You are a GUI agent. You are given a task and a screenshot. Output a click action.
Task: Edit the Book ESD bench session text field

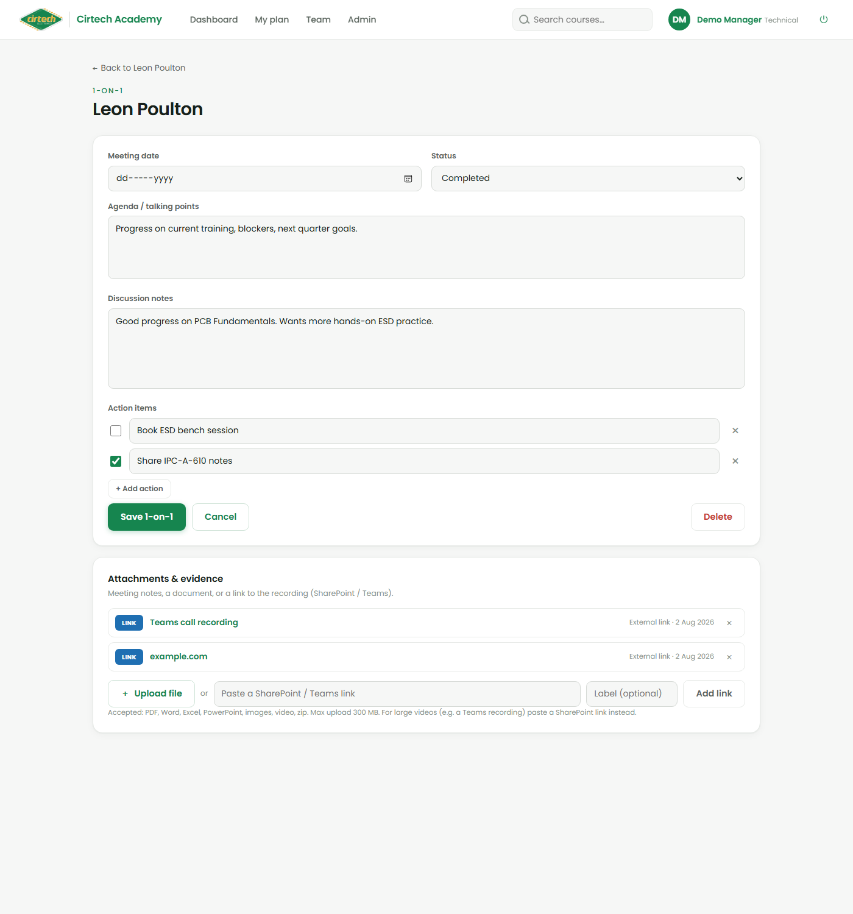tap(424, 431)
